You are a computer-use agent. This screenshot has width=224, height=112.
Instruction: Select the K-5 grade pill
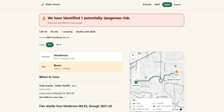[50, 45]
